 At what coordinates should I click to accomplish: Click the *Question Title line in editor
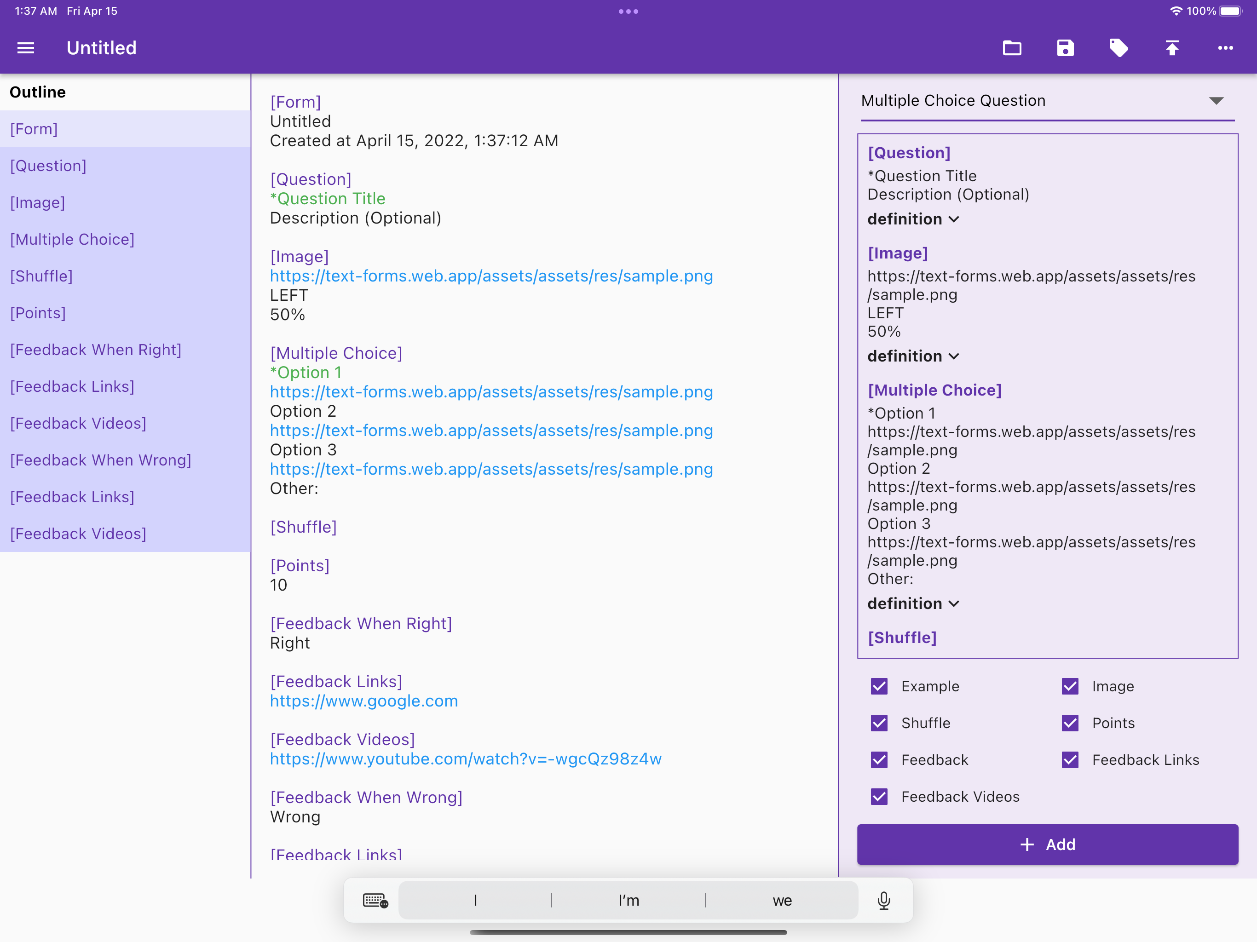[x=327, y=199]
